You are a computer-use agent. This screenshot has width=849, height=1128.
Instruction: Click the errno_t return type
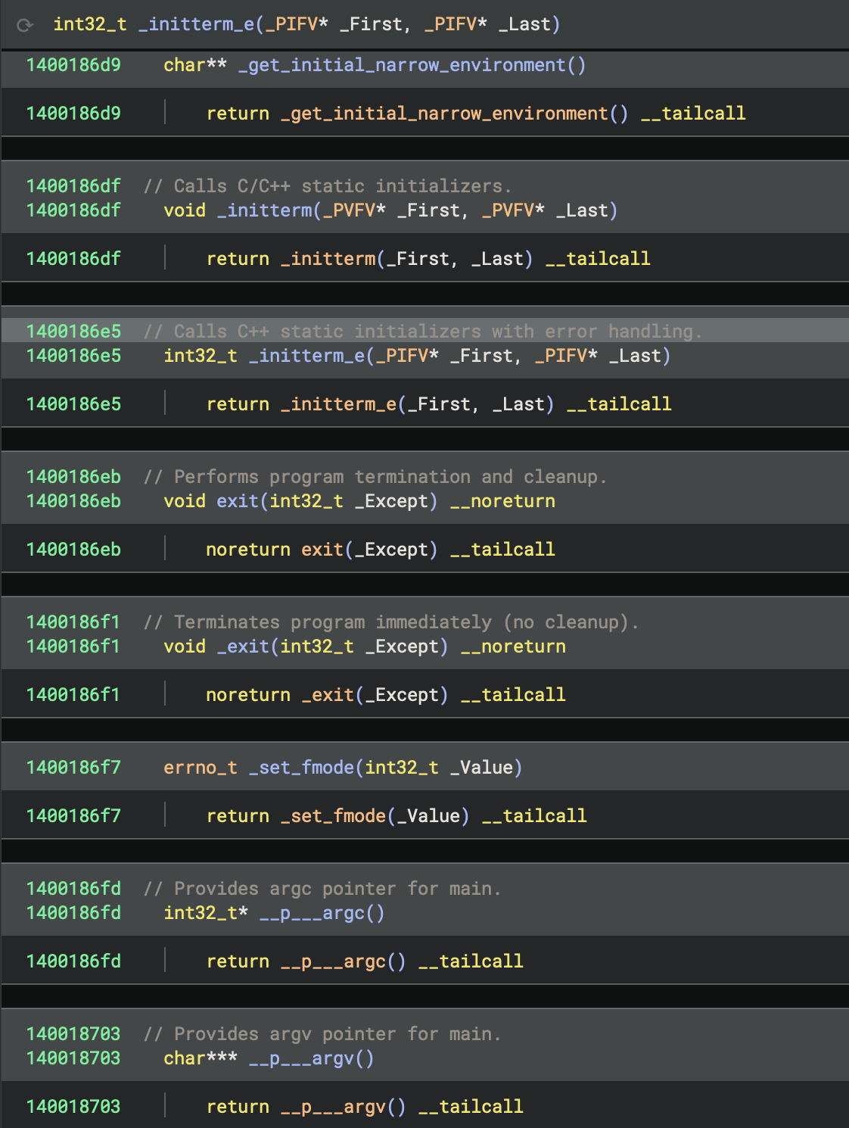(x=201, y=768)
